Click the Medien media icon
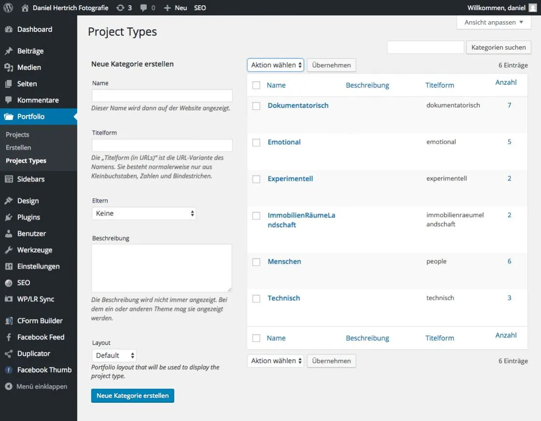Image resolution: width=541 pixels, height=421 pixels. point(9,68)
